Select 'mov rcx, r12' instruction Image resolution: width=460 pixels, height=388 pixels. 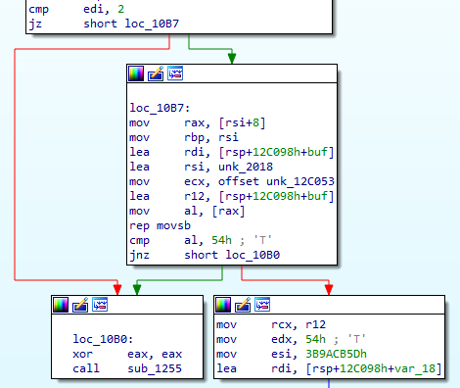pos(271,324)
